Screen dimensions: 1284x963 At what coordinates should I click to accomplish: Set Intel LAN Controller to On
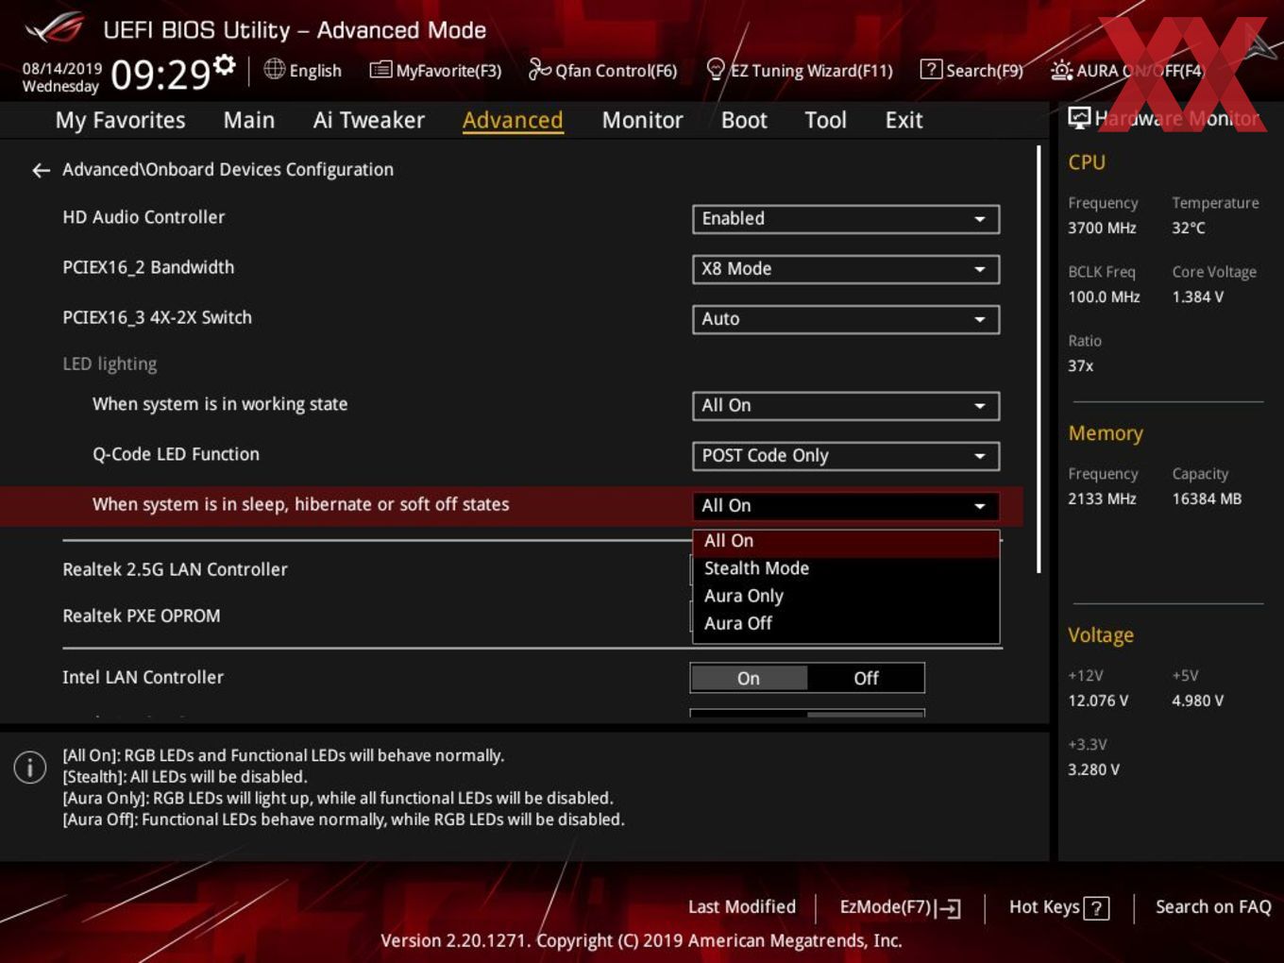point(749,678)
